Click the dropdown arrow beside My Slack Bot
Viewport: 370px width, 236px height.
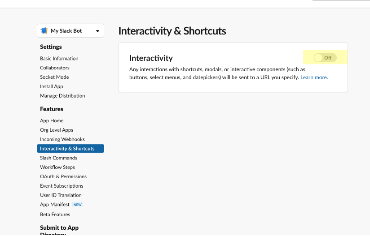pos(98,31)
